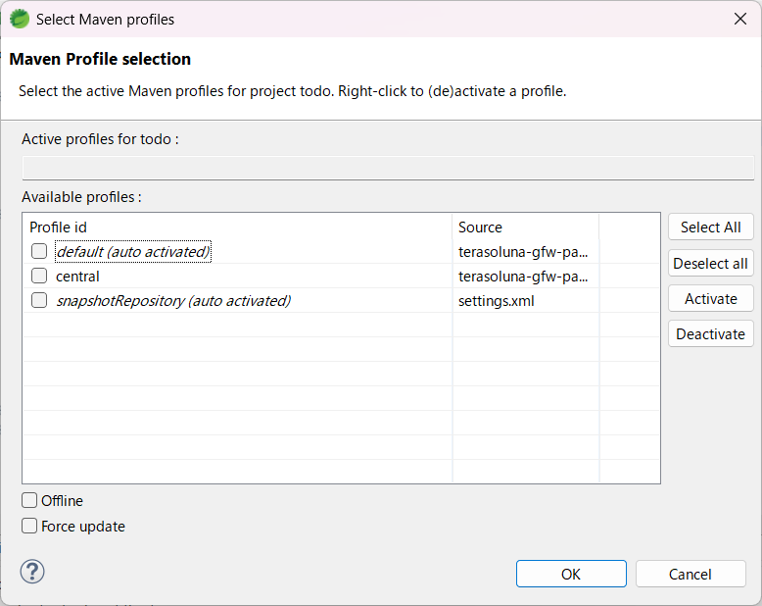Tick the snapshotRepository profile checkbox
This screenshot has width=762, height=606.
(x=39, y=300)
